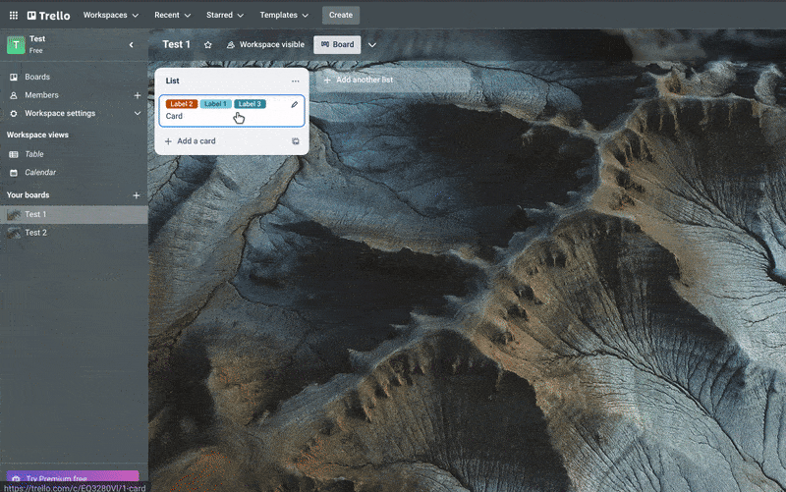Expand the views dropdown arrow next to Board
This screenshot has width=786, height=492.
372,44
